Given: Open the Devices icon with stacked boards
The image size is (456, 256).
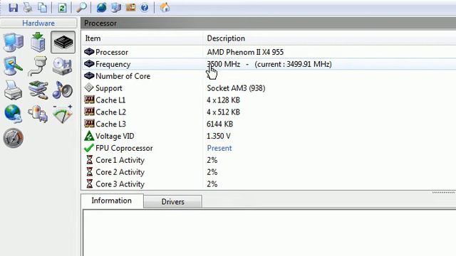Looking at the screenshot, I should pyautogui.click(x=38, y=90).
